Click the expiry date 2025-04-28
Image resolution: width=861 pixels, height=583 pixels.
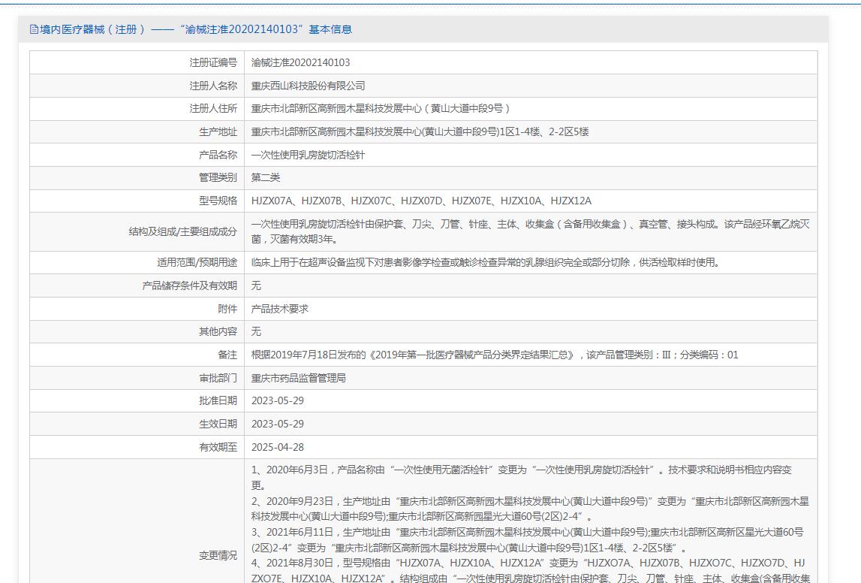[278, 448]
